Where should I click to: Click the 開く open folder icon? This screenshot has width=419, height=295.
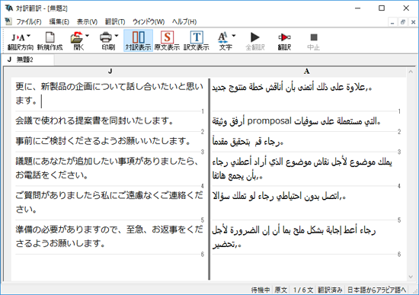click(77, 37)
